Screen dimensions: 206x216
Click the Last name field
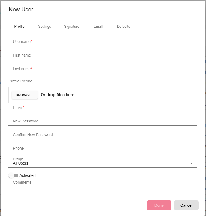tap(103, 69)
